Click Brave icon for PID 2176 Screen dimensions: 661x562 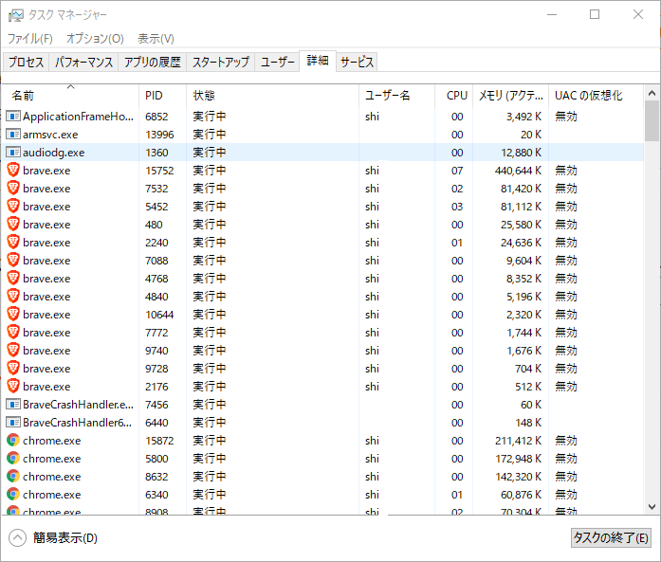click(x=13, y=386)
